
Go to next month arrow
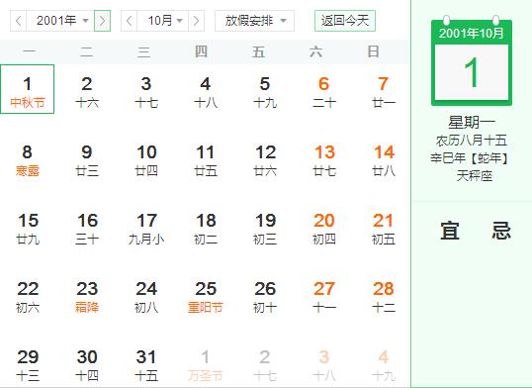(x=196, y=21)
